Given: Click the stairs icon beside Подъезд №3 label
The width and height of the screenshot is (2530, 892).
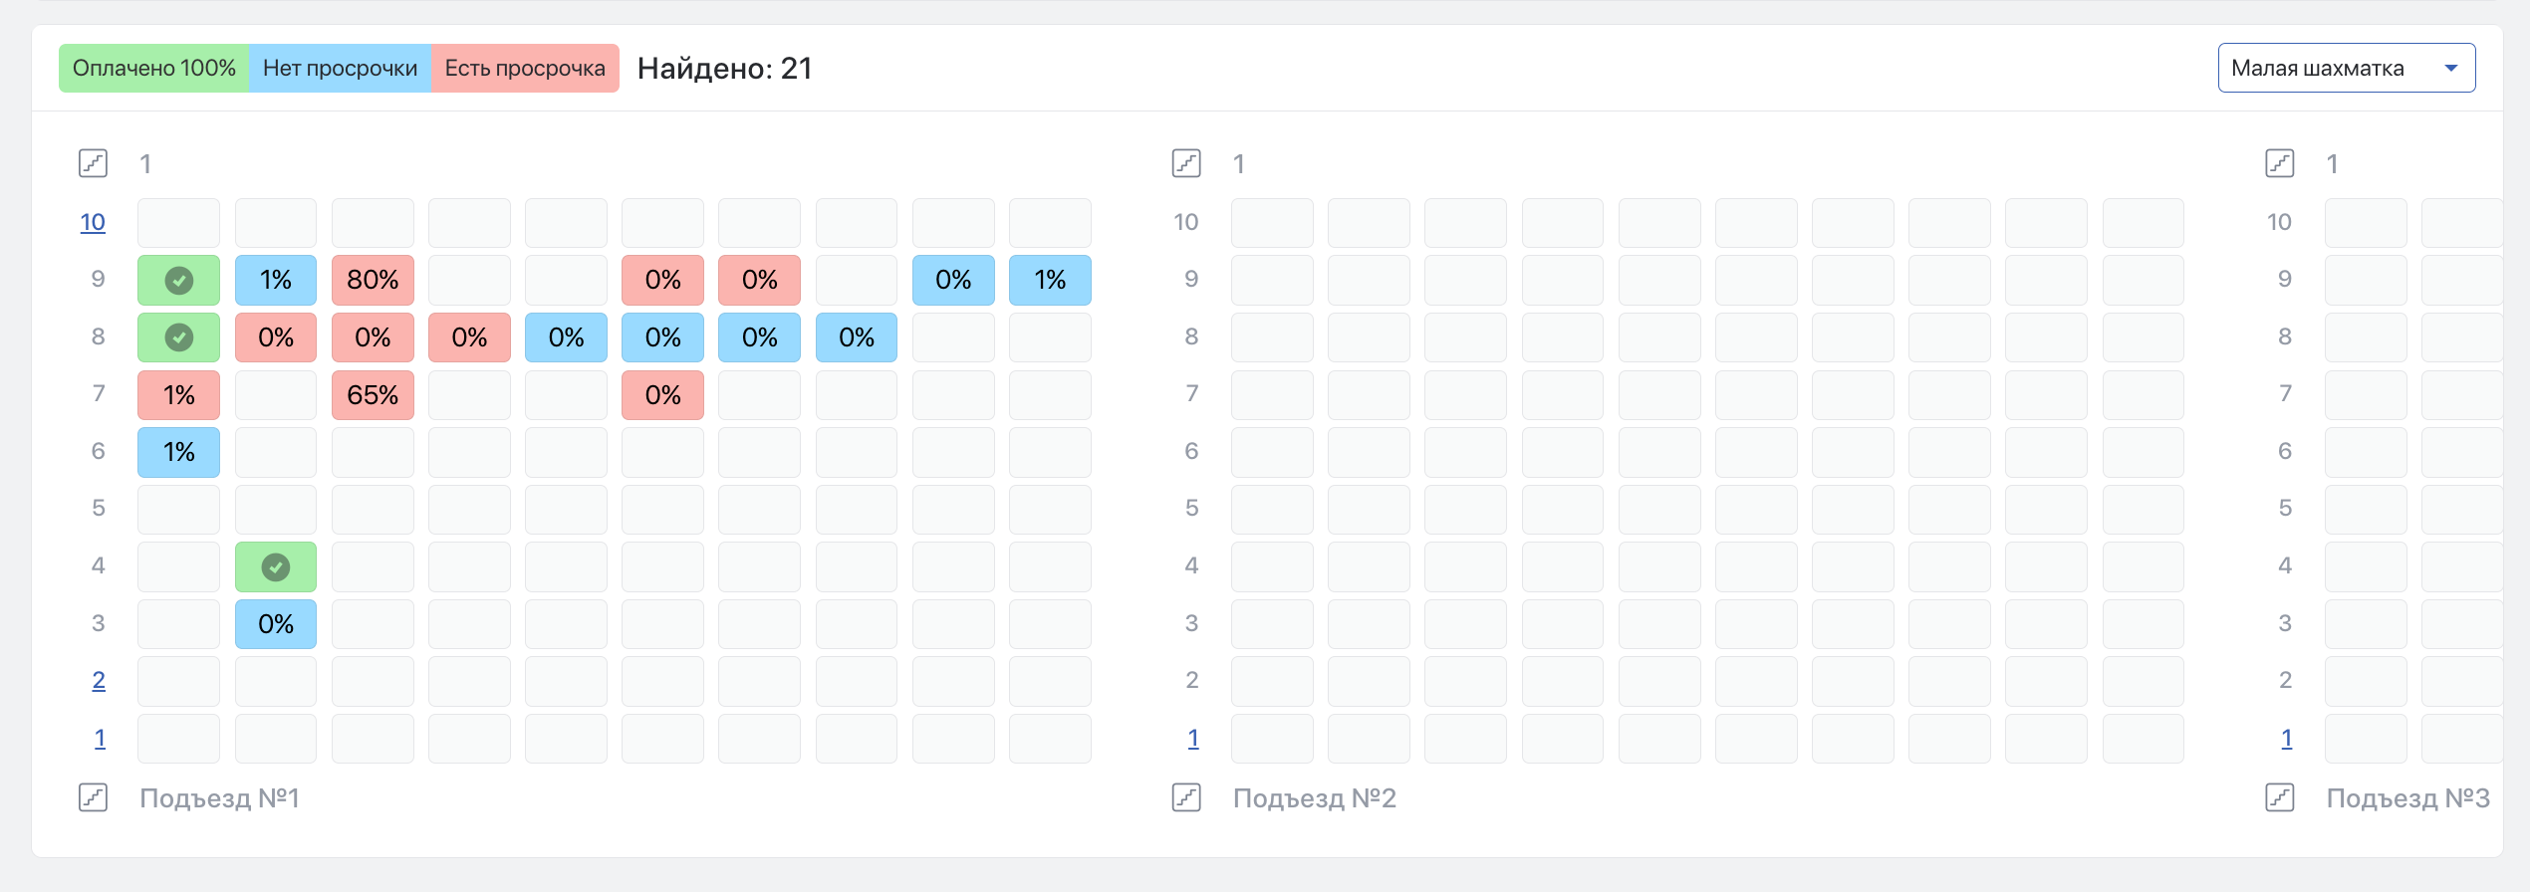Looking at the screenshot, I should [2280, 797].
